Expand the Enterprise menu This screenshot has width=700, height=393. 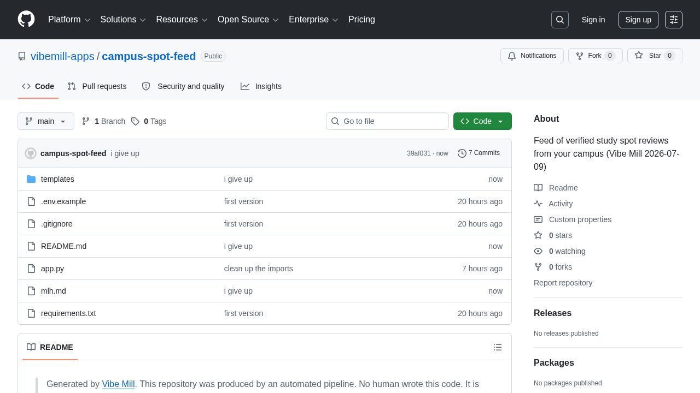pyautogui.click(x=313, y=20)
